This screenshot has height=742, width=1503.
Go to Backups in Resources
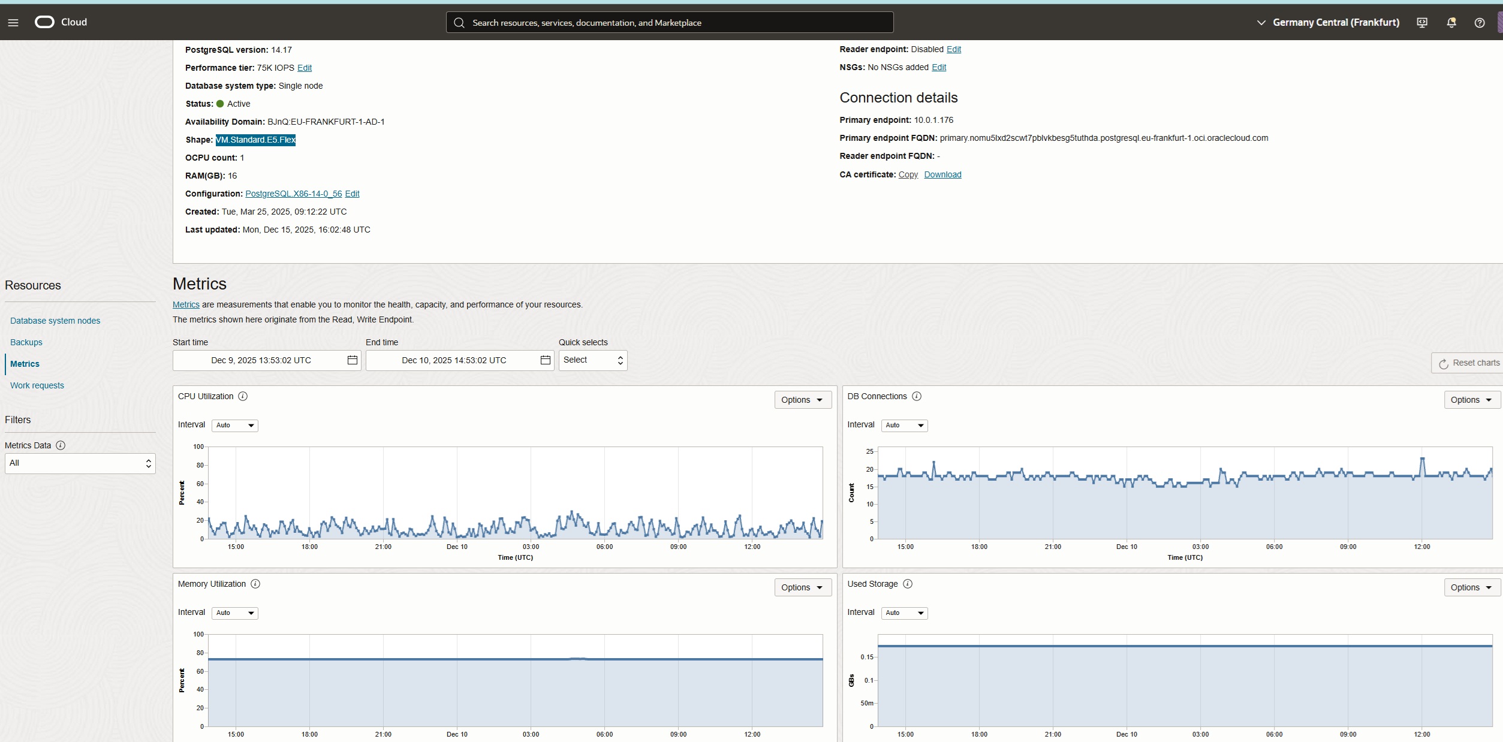point(26,342)
